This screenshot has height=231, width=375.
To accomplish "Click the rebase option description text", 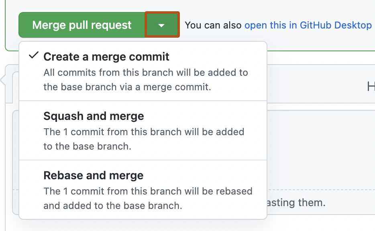I will tap(147, 199).
